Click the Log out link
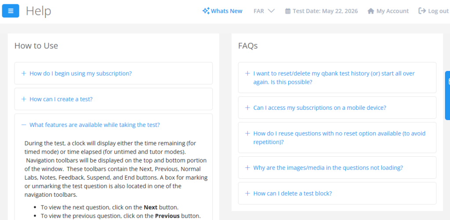Viewport: 450px width, 220px height. click(438, 11)
